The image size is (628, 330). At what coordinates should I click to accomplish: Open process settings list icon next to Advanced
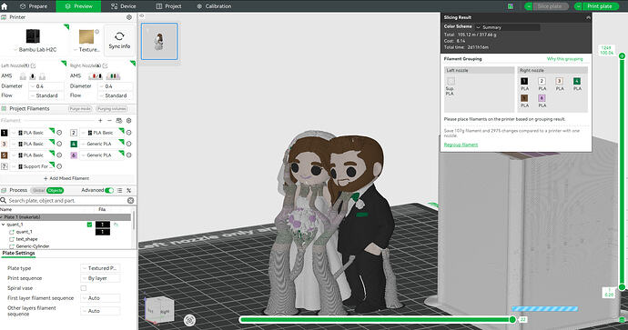120,190
